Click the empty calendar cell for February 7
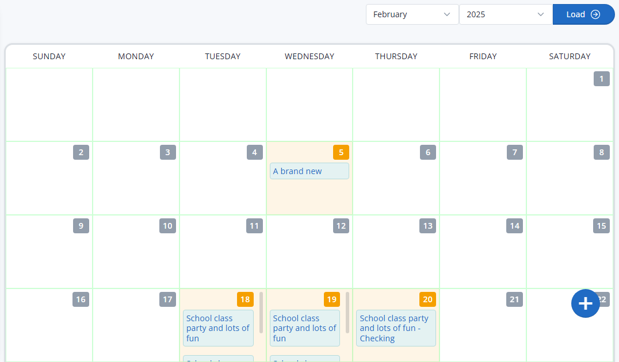This screenshot has width=619, height=362. (483, 184)
